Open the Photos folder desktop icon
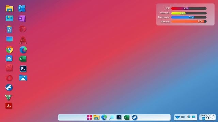Image resolution: width=218 pixels, height=122 pixels. pyautogui.click(x=23, y=78)
